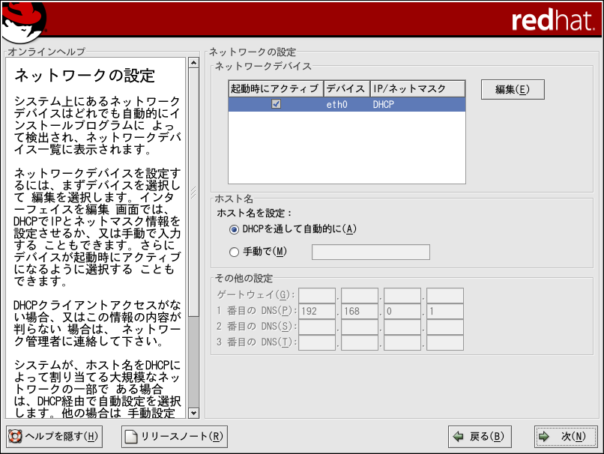
Task: Click the primary DNS field showing 192
Action: (x=317, y=311)
